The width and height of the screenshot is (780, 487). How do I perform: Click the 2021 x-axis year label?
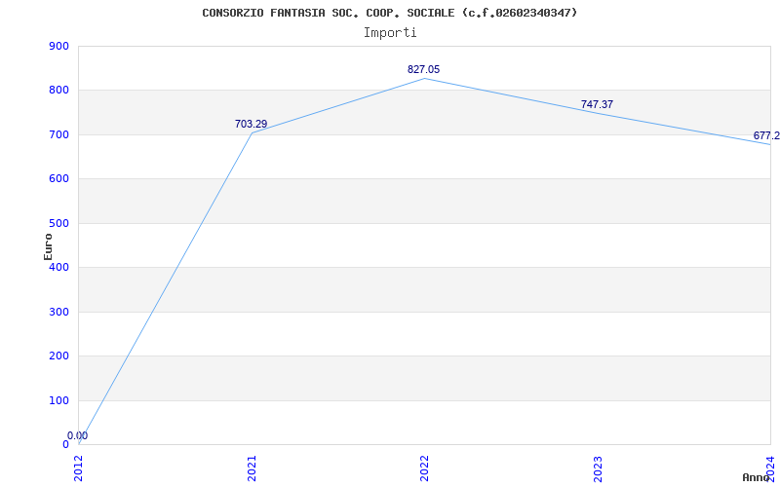click(252, 468)
